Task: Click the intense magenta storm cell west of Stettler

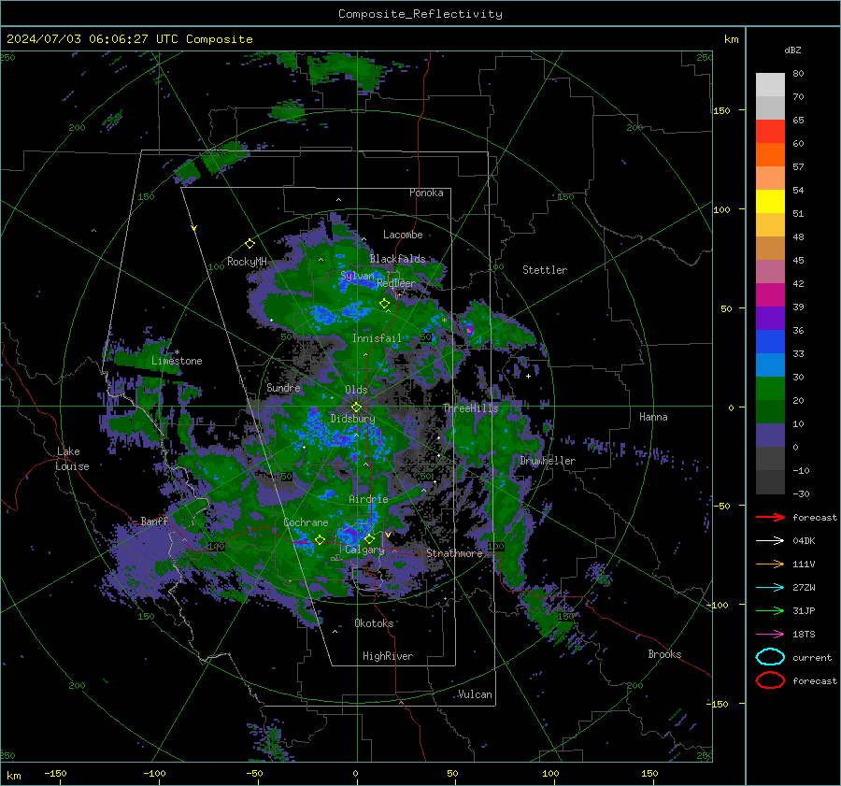Action: 469,329
